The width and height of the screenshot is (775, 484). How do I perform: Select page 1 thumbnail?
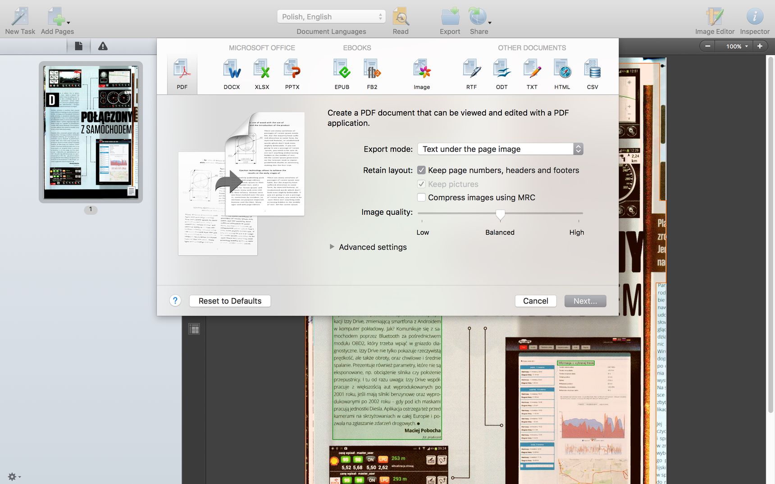[x=91, y=132]
